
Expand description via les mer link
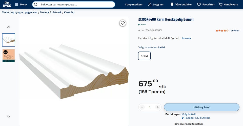pyautogui.click(x=187, y=38)
